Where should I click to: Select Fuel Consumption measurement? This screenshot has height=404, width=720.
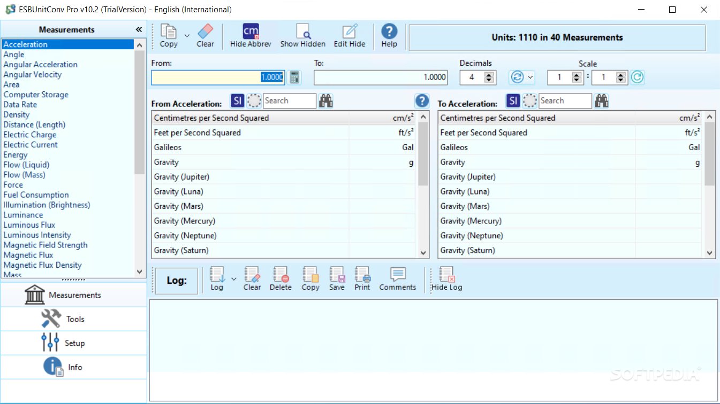(36, 195)
